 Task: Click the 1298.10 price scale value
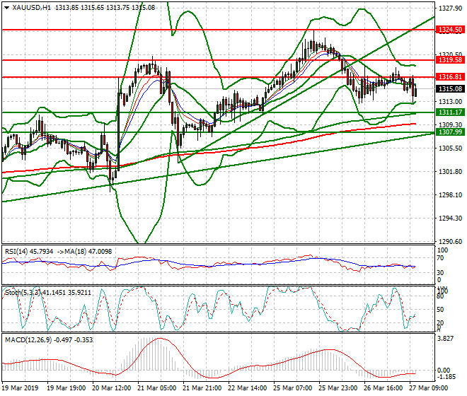tap(451, 194)
